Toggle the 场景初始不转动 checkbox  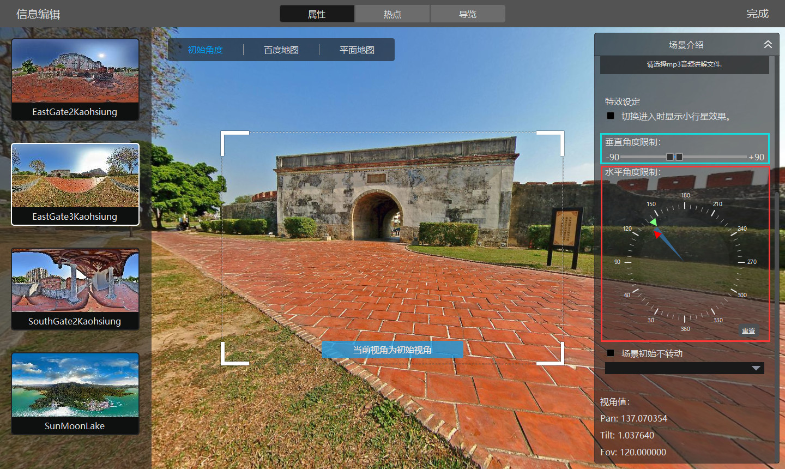click(x=611, y=353)
